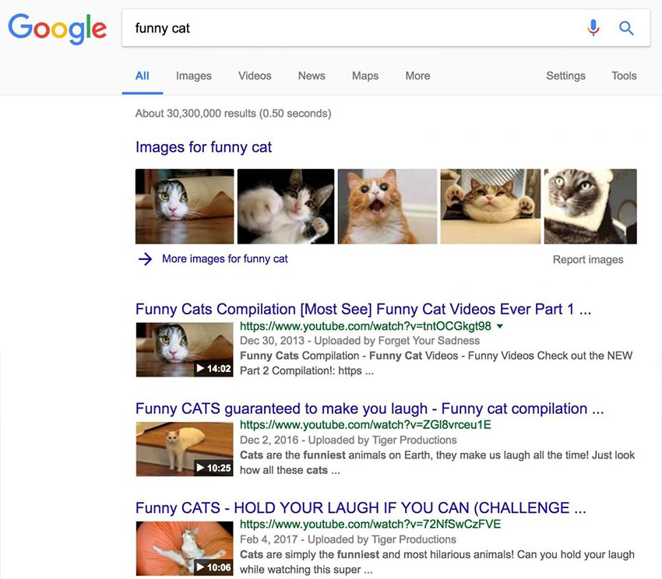The width and height of the screenshot is (662, 579).
Task: Open the search Tools option
Action: pyautogui.click(x=624, y=76)
